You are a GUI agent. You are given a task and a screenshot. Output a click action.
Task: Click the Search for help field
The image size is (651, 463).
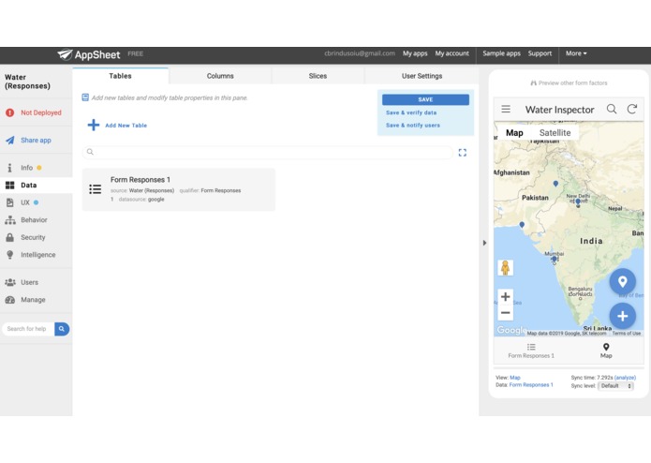tap(28, 329)
